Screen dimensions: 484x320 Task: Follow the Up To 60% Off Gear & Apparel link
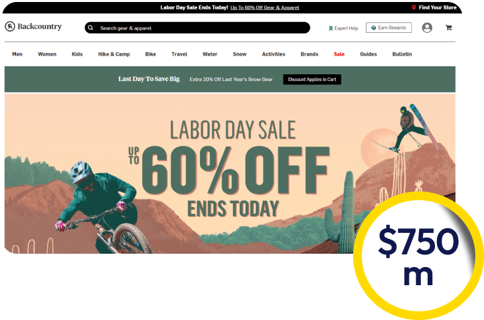click(264, 7)
